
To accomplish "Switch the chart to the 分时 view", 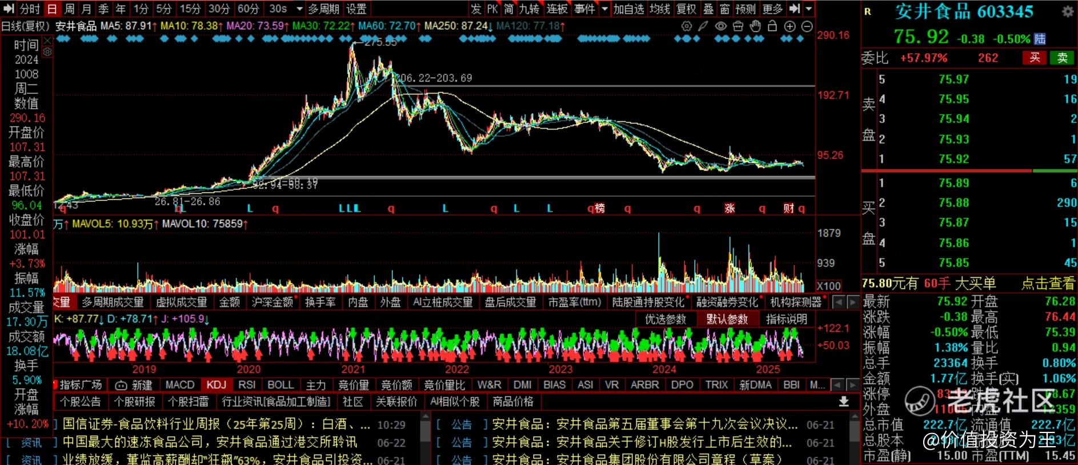I will [x=30, y=9].
